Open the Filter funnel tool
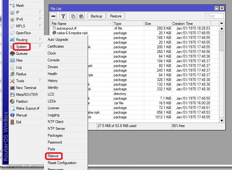The height and width of the screenshot is (170, 232). click(x=63, y=16)
